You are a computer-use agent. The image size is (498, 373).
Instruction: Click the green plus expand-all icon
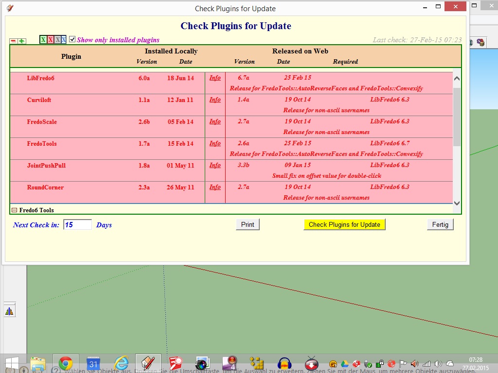(21, 41)
